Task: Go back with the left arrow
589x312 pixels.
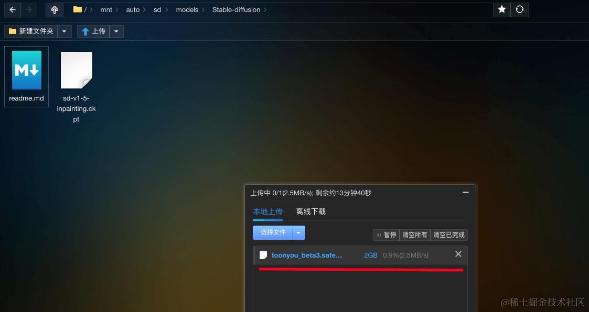Action: [x=13, y=10]
